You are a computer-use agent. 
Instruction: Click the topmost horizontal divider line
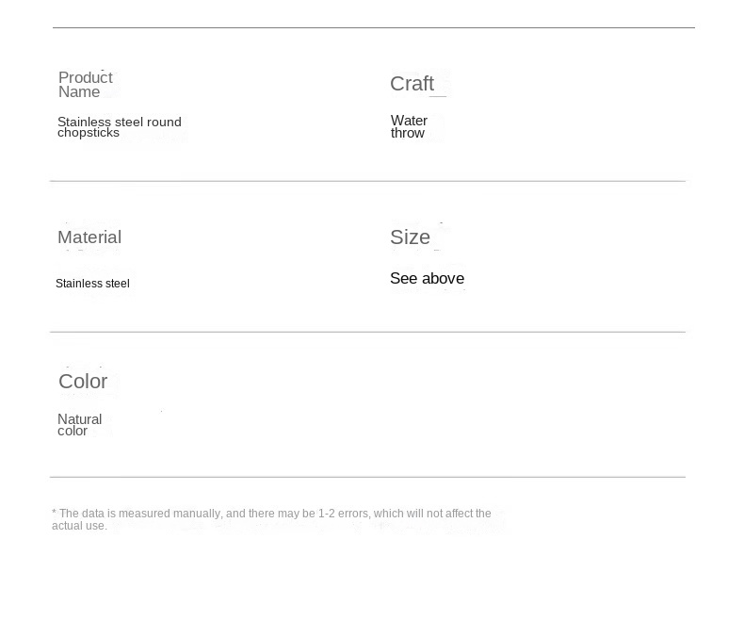[x=373, y=28]
